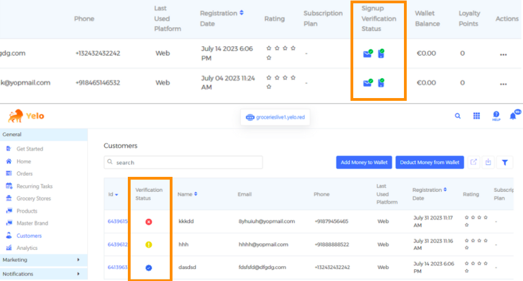Open the notifications bell

(513, 116)
